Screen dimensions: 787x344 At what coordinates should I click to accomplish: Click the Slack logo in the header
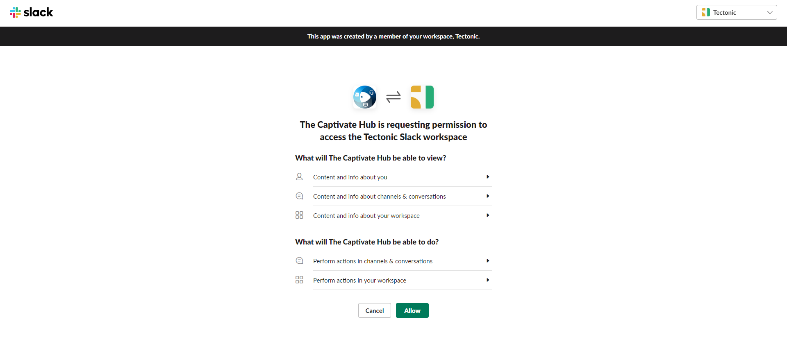(x=32, y=12)
